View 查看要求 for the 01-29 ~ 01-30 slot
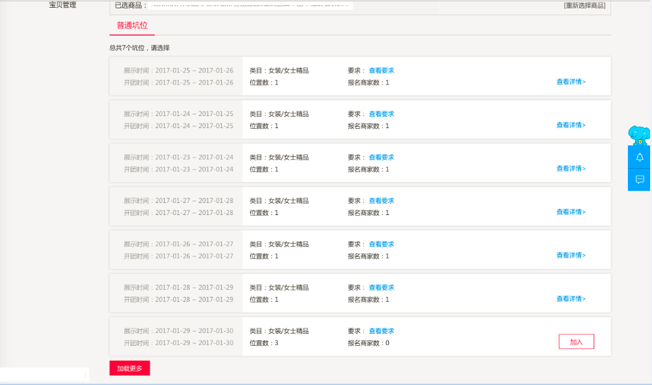This screenshot has width=652, height=385. click(381, 331)
